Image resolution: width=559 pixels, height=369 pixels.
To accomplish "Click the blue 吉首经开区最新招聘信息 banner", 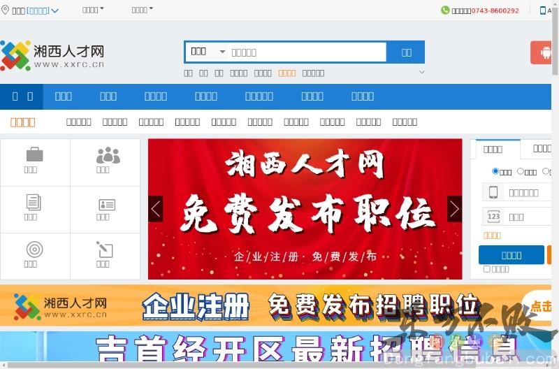I will click(275, 346).
